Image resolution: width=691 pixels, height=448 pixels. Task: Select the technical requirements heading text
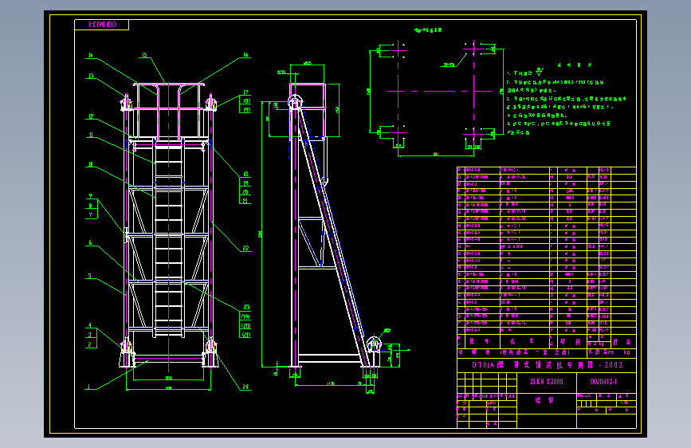coord(574,65)
